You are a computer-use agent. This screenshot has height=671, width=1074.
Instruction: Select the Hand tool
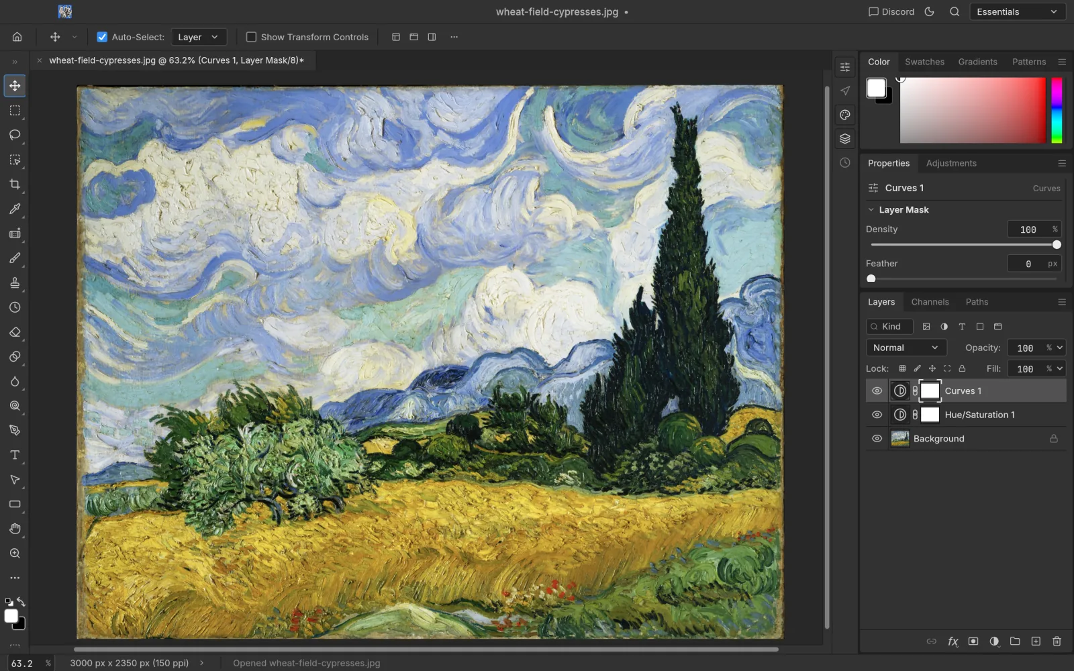coord(15,529)
